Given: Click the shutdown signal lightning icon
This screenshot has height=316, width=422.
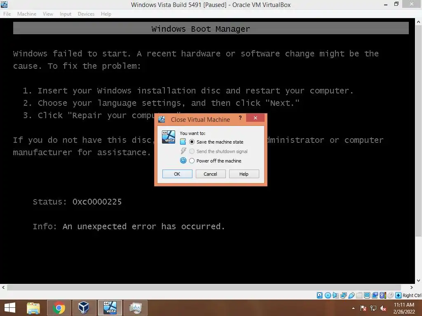Looking at the screenshot, I should click(183, 151).
